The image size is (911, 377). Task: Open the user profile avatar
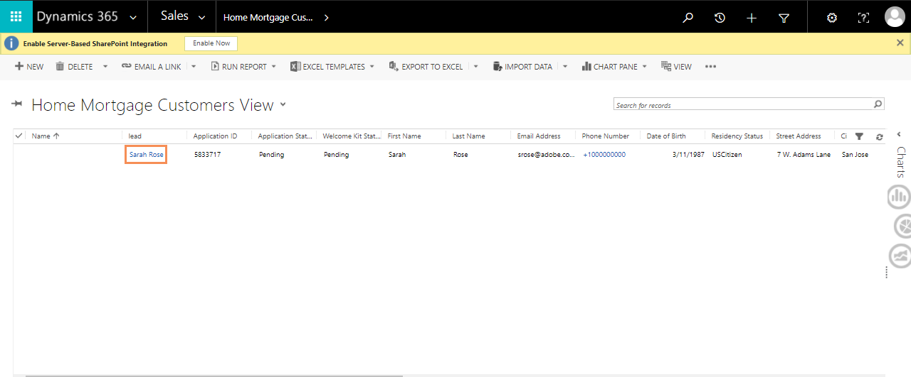click(x=895, y=17)
